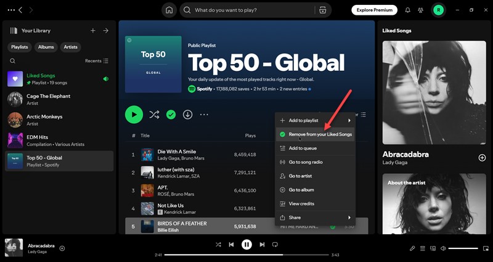The width and height of the screenshot is (493, 262).
Task: Click the library search magnifier icon
Action: point(12,61)
